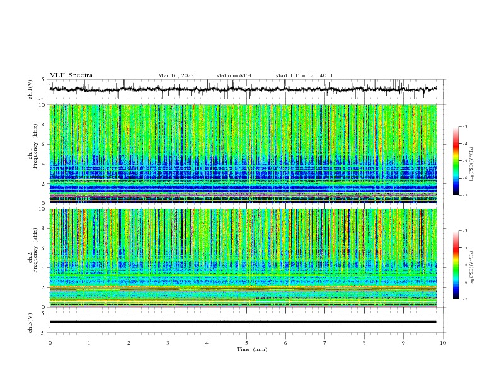Click the ch.3(V) axis label
Screen dimensions: 499x385
pyautogui.click(x=30, y=323)
